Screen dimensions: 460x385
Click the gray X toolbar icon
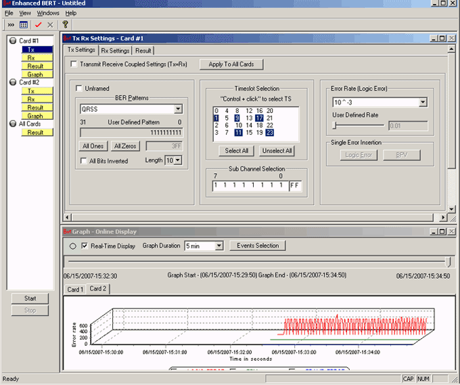(50, 25)
